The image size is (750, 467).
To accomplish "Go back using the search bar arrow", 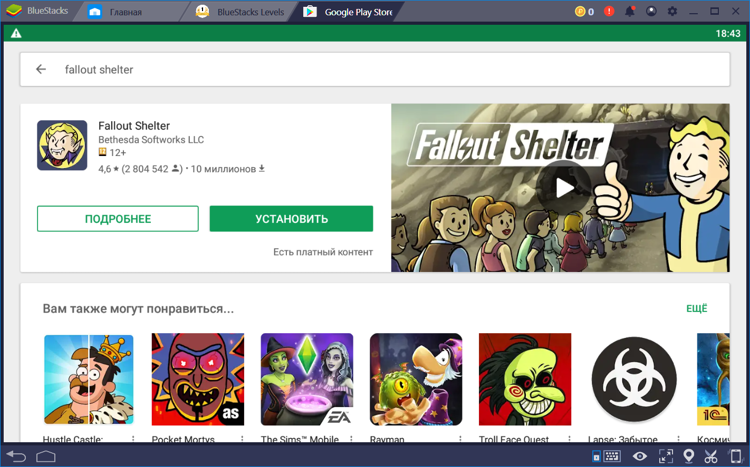I will pos(41,69).
